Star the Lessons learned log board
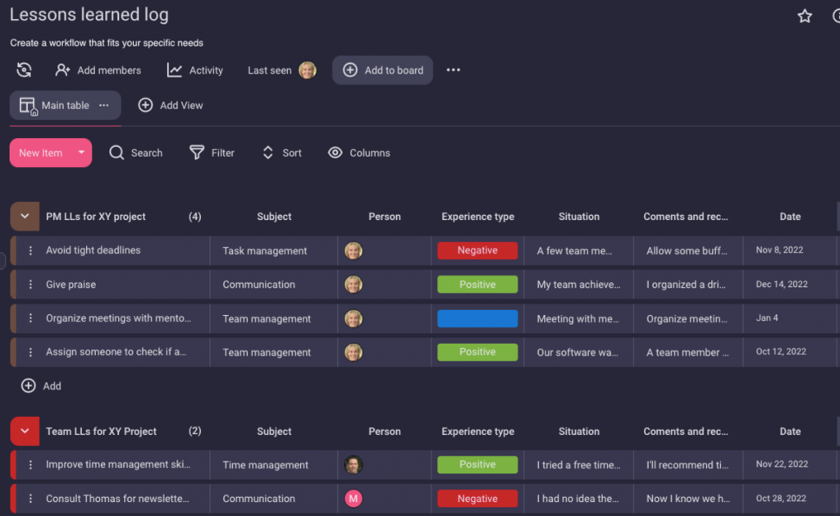The image size is (840, 516). tap(805, 16)
